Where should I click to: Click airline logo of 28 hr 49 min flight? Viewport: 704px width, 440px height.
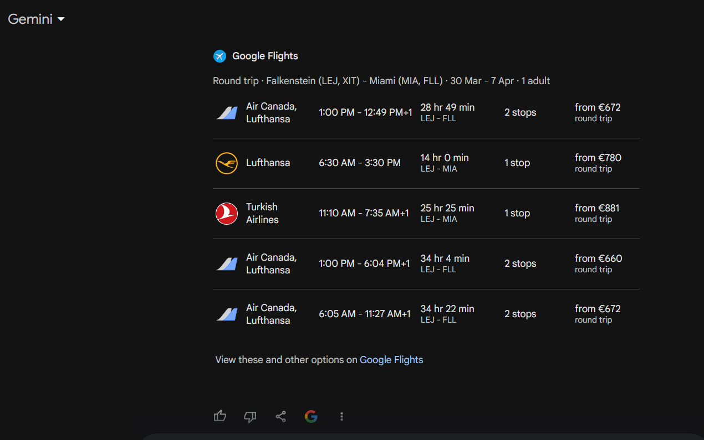(227, 113)
